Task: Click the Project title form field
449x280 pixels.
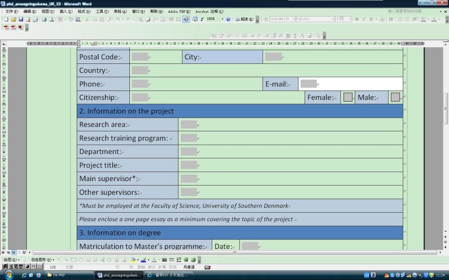Action: [189, 165]
